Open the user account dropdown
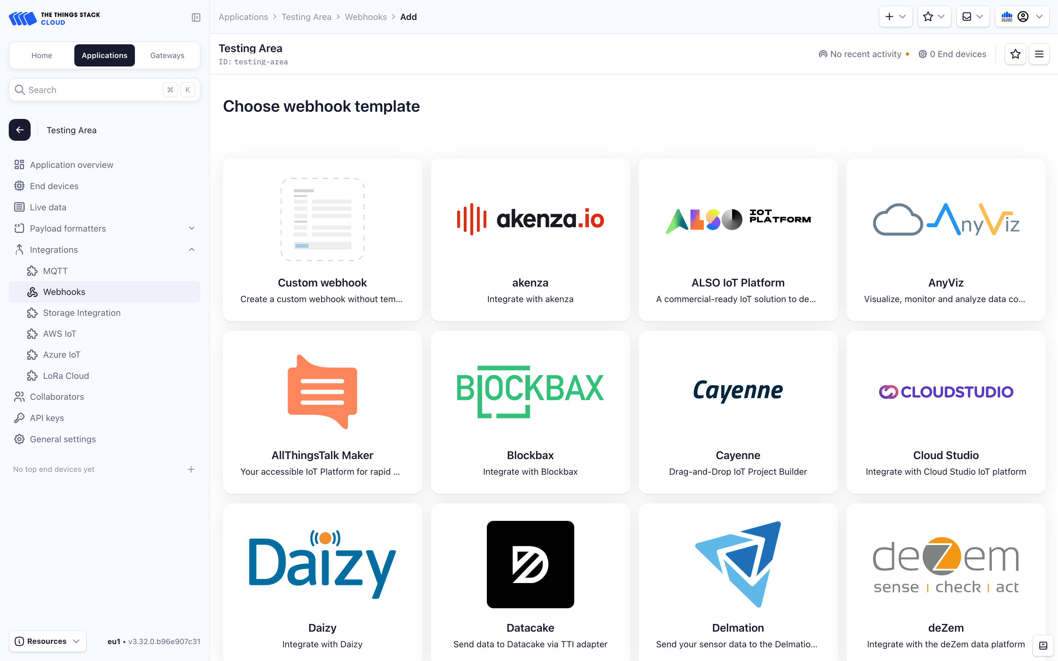Image resolution: width=1058 pixels, height=661 pixels. 1023,16
